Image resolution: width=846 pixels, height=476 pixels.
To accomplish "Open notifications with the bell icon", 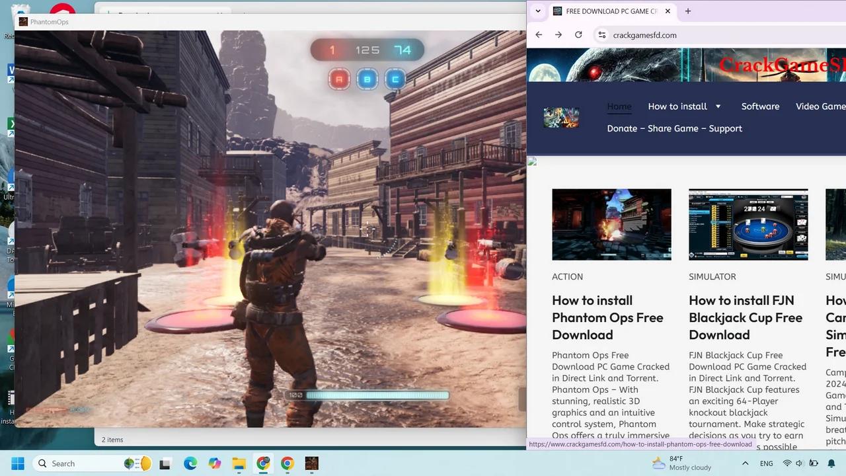I will tap(831, 463).
